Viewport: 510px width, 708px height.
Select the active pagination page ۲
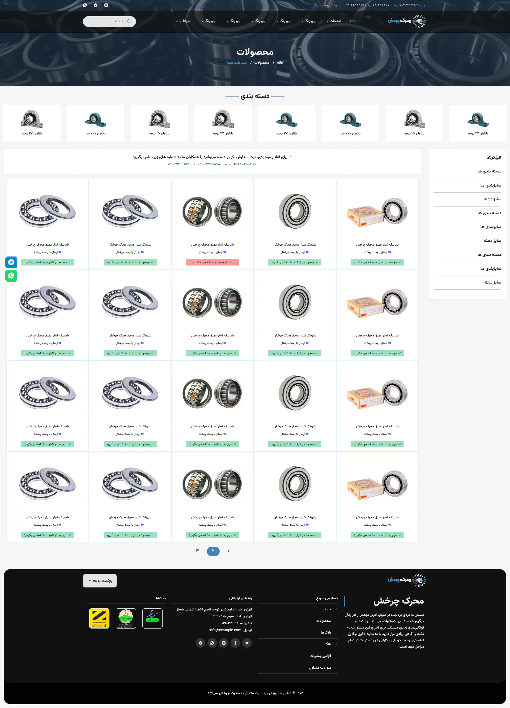(213, 551)
